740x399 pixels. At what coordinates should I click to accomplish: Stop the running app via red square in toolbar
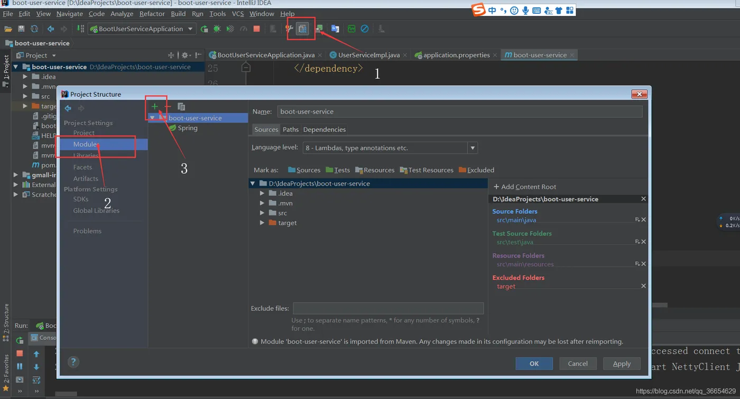257,29
